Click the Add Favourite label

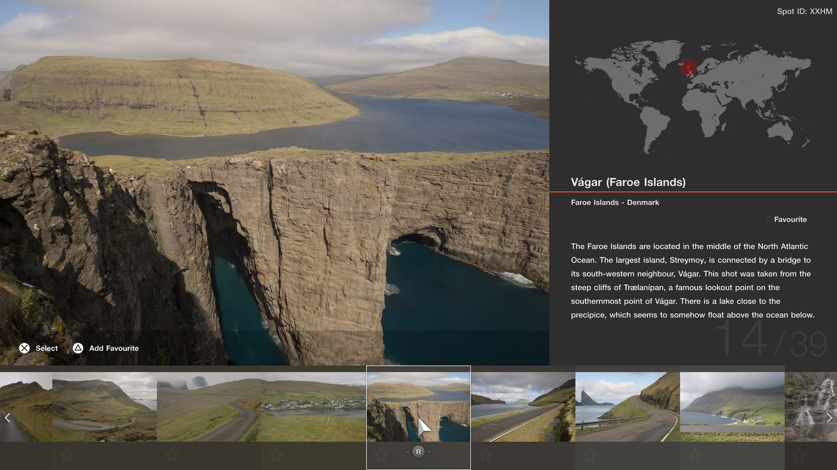click(x=114, y=348)
